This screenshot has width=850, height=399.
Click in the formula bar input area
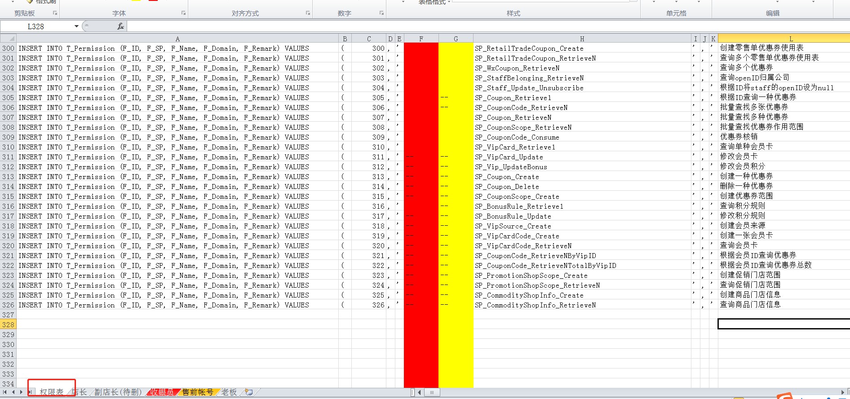pyautogui.click(x=488, y=26)
